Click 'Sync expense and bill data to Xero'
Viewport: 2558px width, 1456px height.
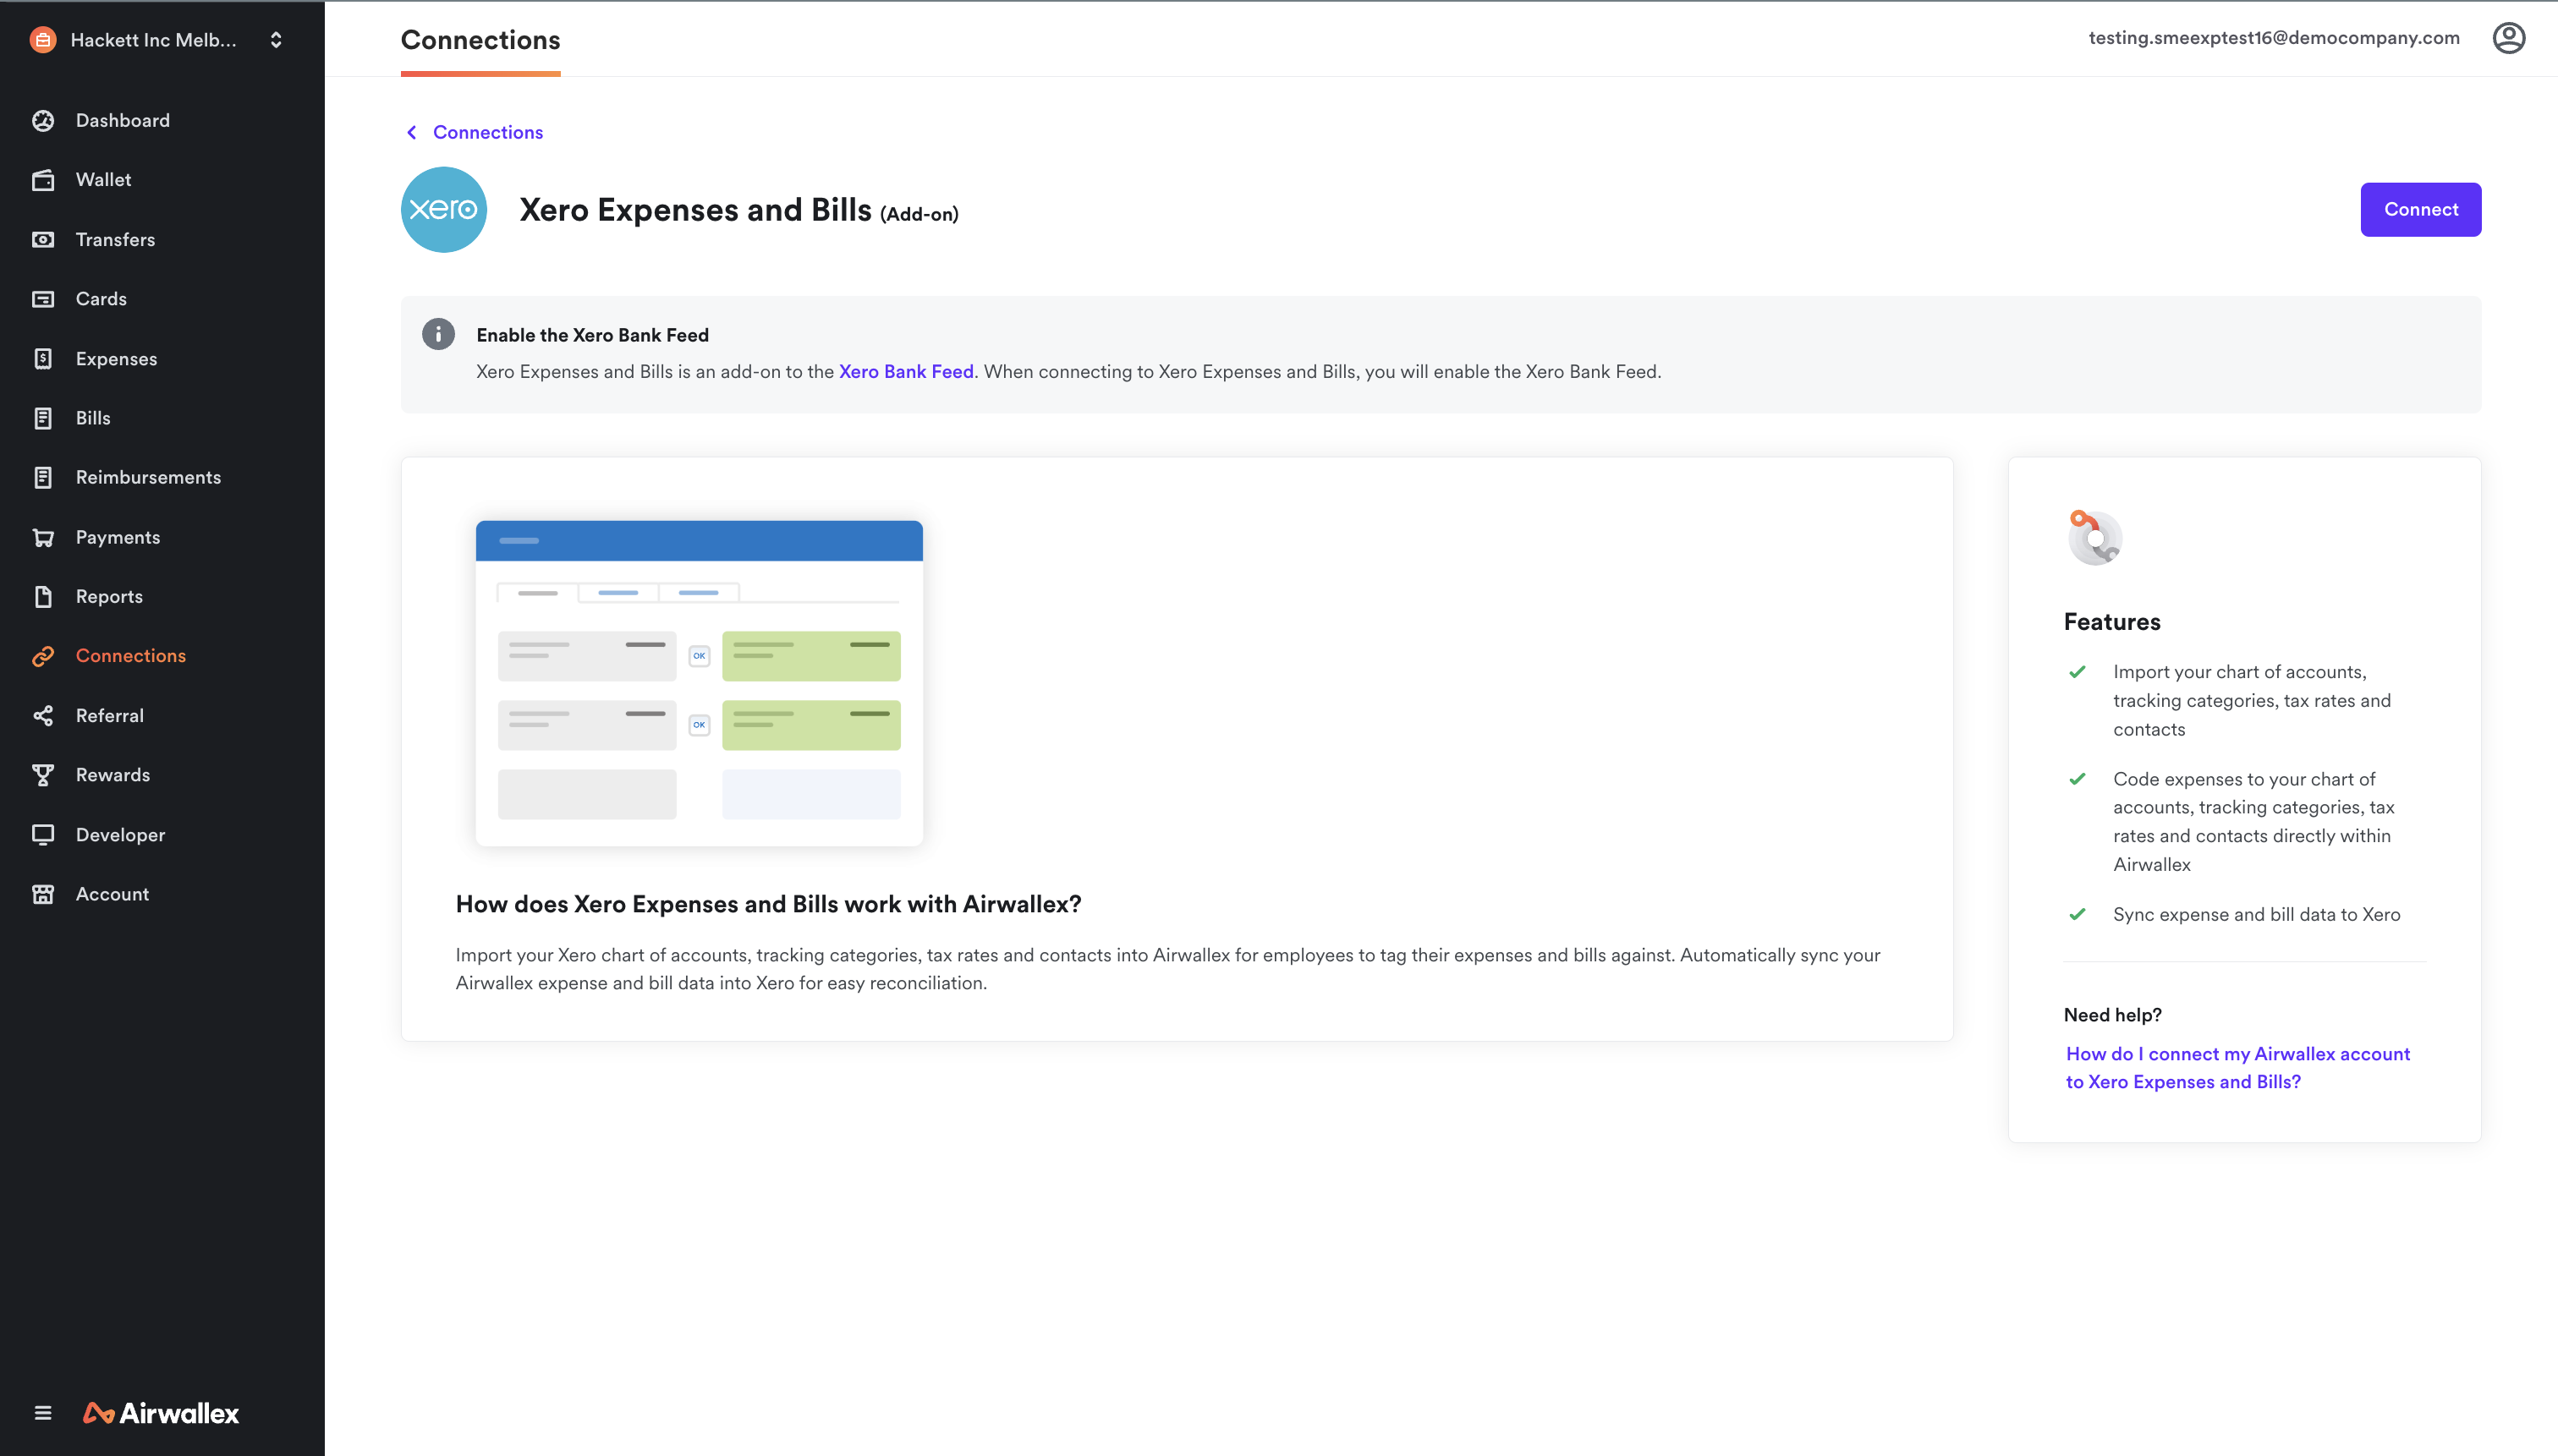2256,914
